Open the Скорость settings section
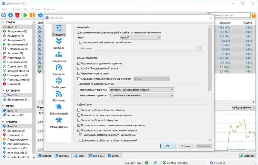Screen dimensions: 258x165 pos(59,70)
